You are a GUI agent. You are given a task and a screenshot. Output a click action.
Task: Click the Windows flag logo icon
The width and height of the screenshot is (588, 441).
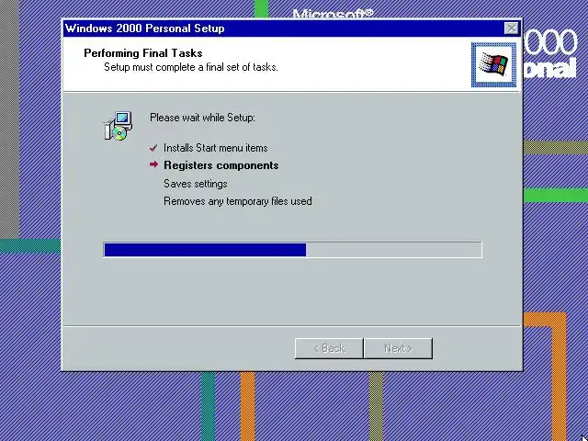pos(493,64)
